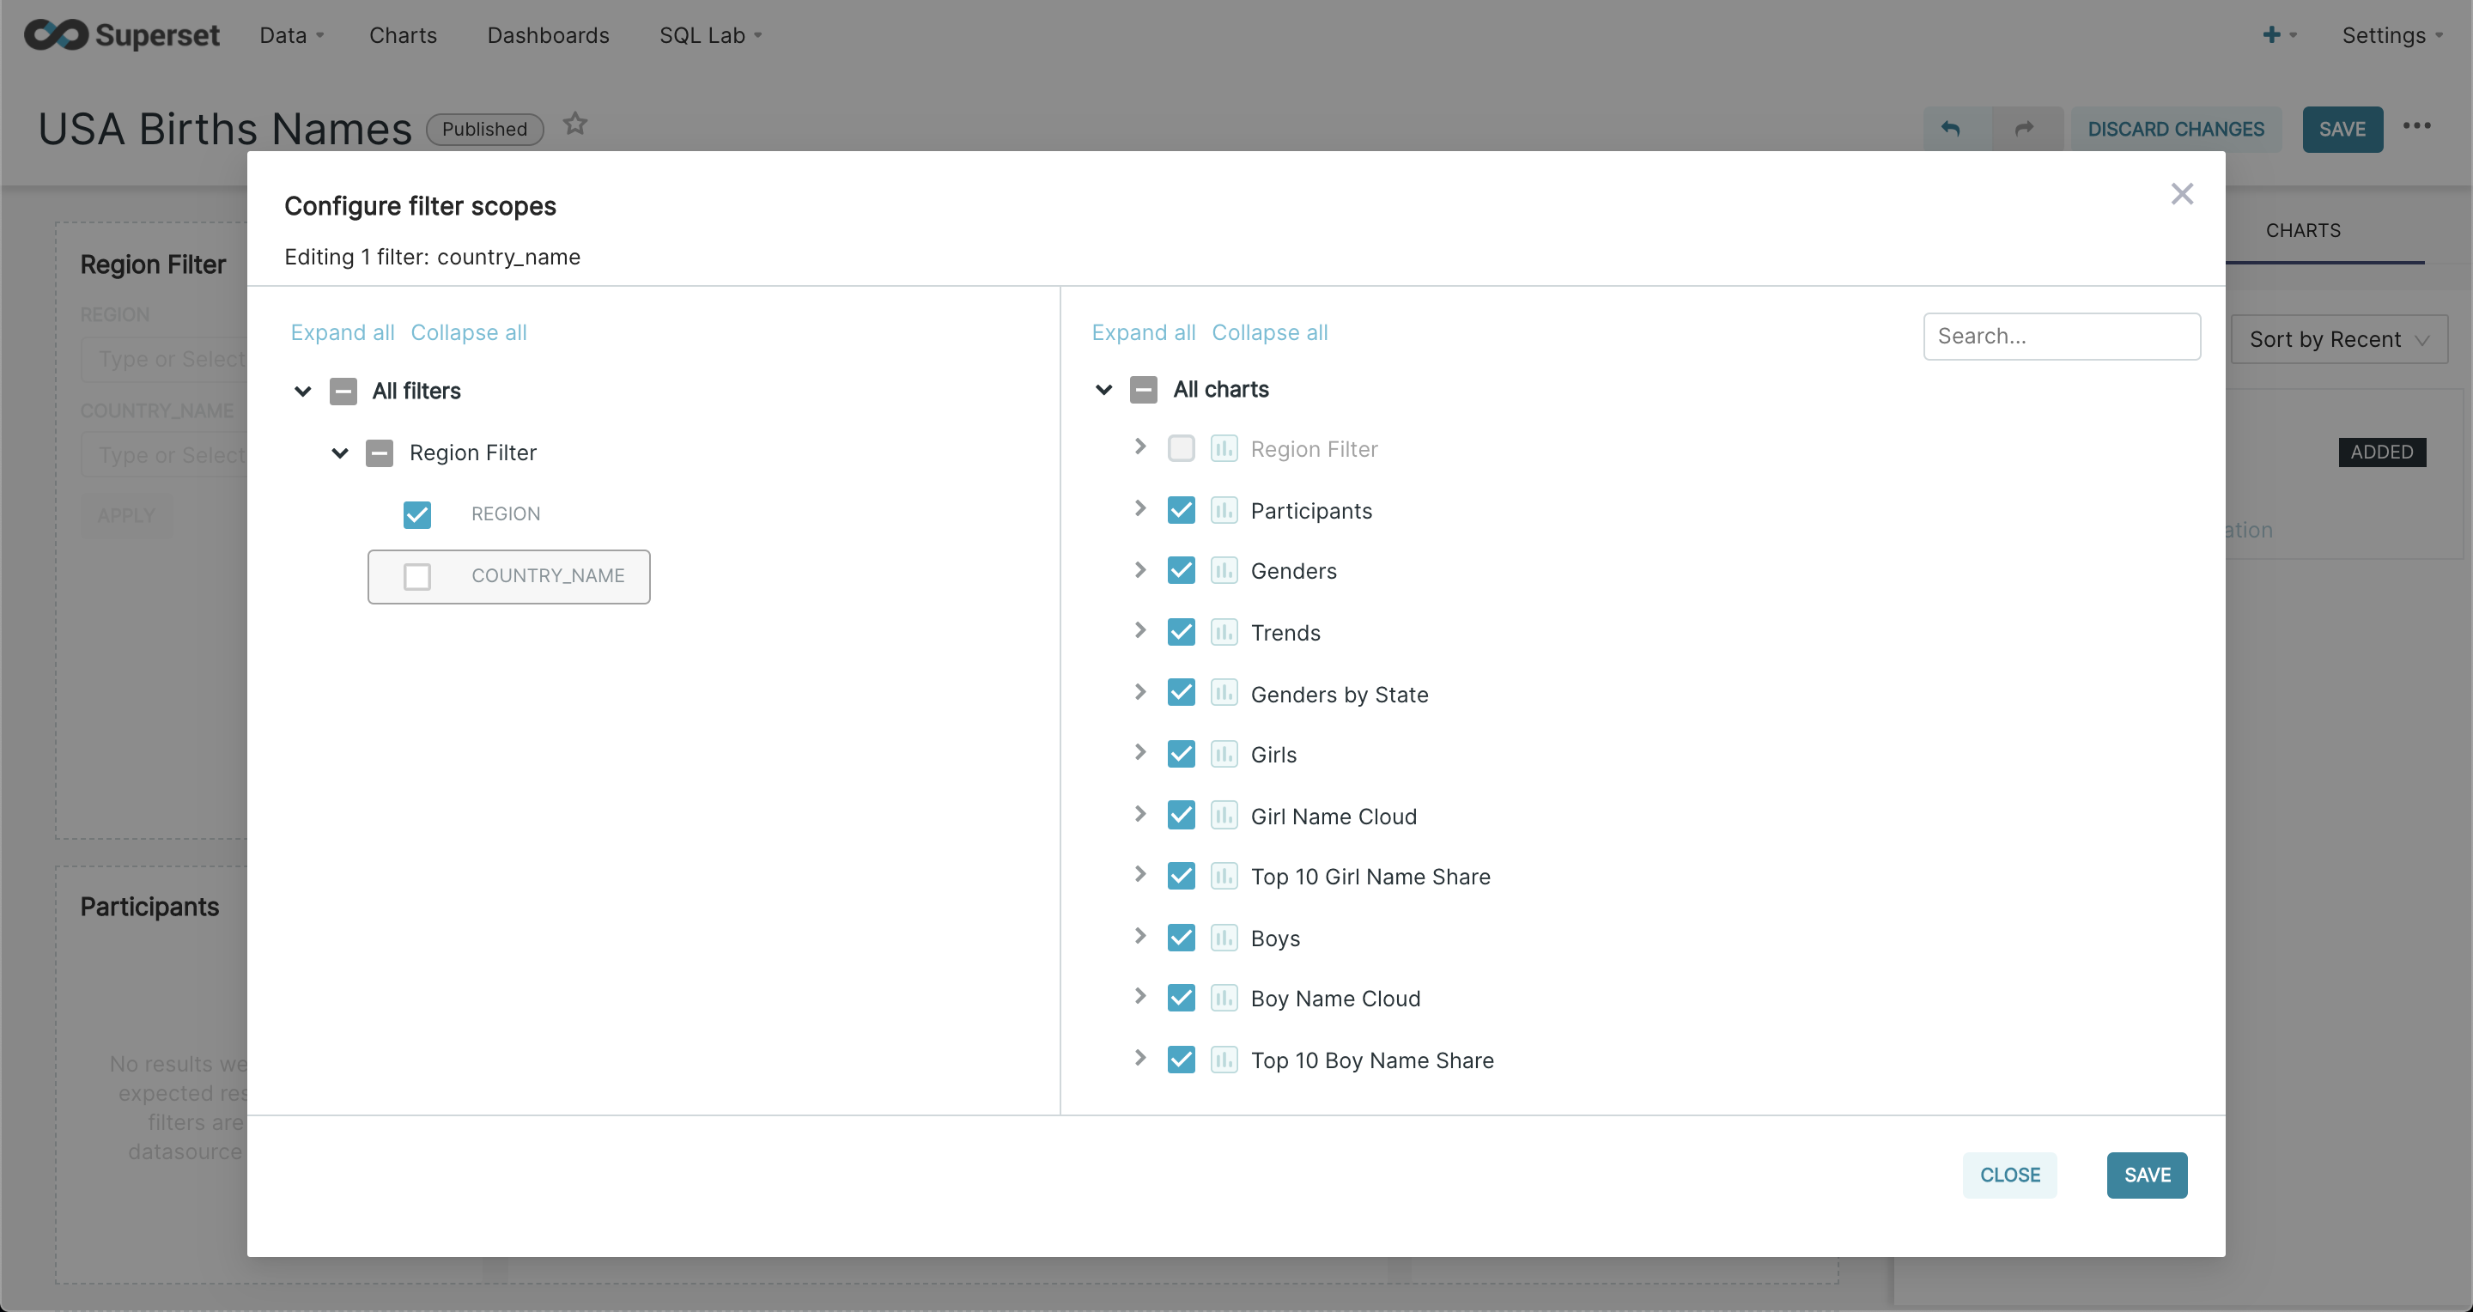
Task: Open the three-dots dashboard actions menu
Action: 2416,125
